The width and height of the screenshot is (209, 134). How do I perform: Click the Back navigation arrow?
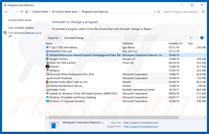[x=6, y=12]
